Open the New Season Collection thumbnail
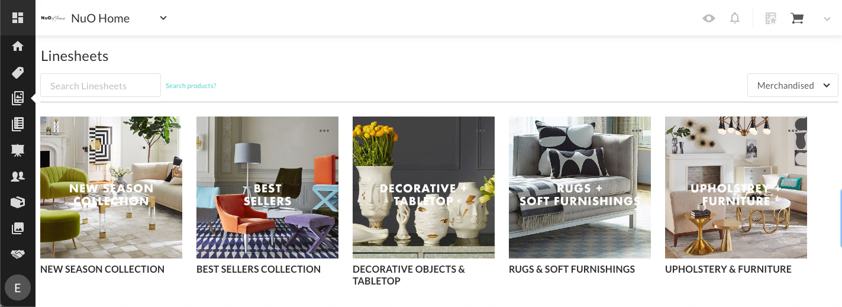Viewport: 842px width, 307px height. click(x=111, y=188)
